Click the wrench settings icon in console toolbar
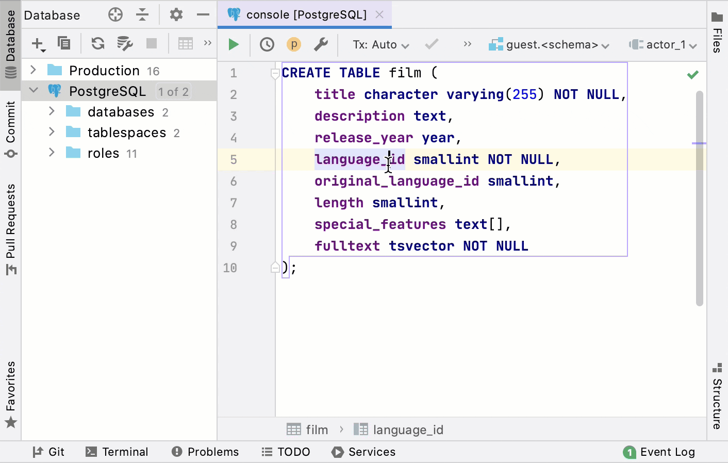Viewport: 728px width, 463px height. point(321,45)
